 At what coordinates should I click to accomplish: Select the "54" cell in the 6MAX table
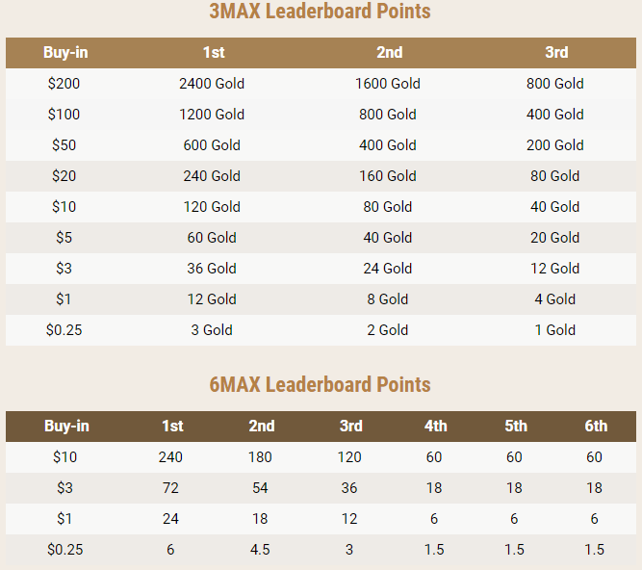point(260,488)
